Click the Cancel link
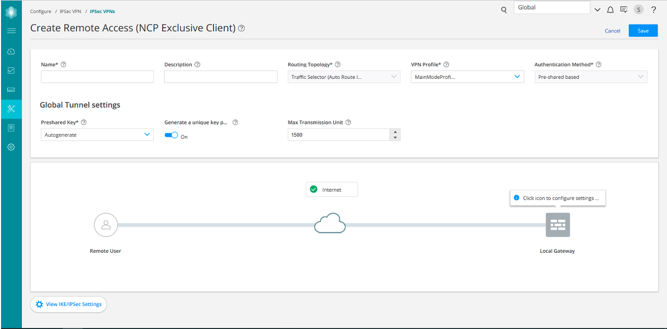Screen dimensions: 667x329 612,31
